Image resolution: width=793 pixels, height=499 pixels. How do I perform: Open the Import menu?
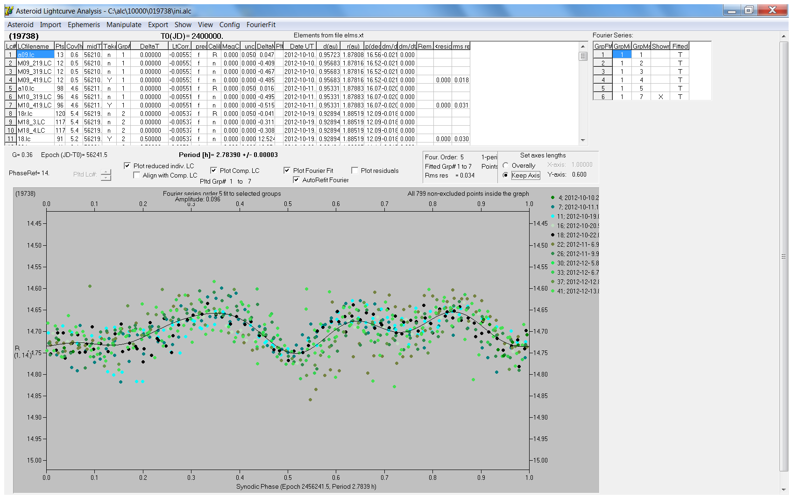tap(50, 25)
